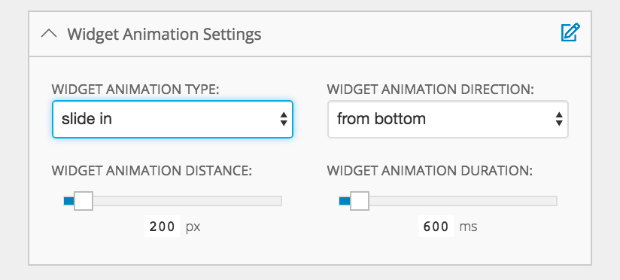Click the blue filled part of distance slider

[x=68, y=201]
